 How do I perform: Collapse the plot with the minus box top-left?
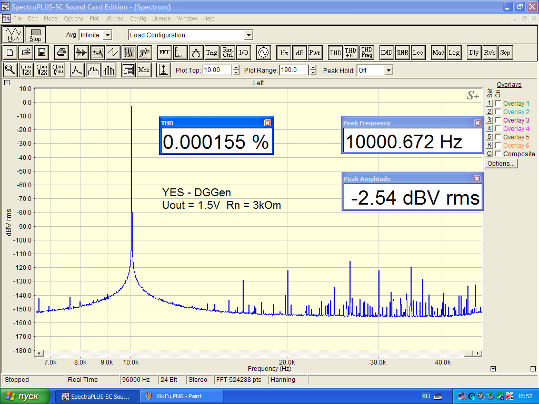[7, 83]
